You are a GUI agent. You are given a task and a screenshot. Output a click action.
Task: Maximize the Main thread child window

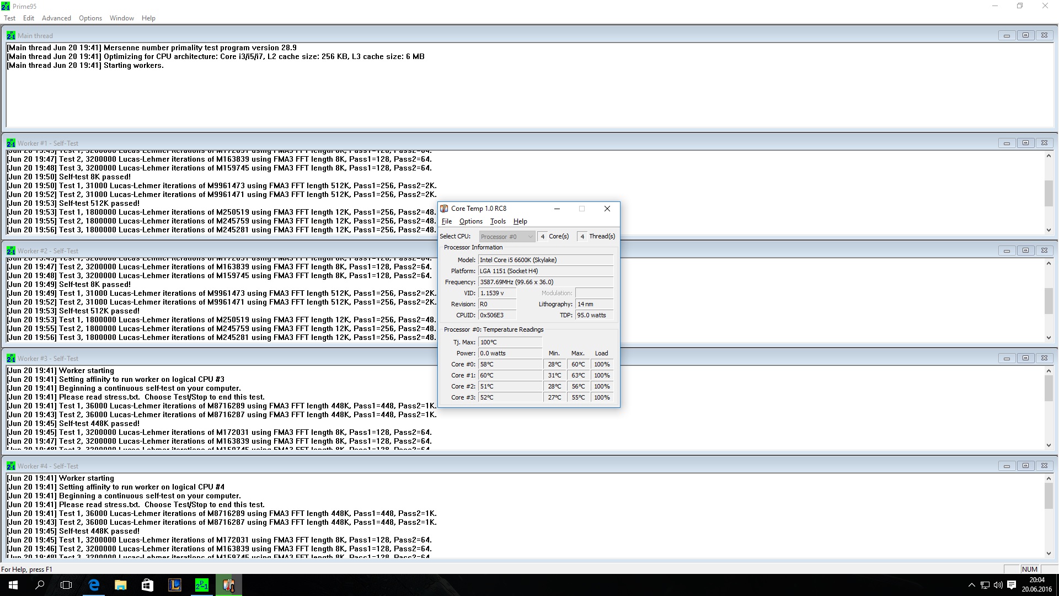[x=1025, y=35]
